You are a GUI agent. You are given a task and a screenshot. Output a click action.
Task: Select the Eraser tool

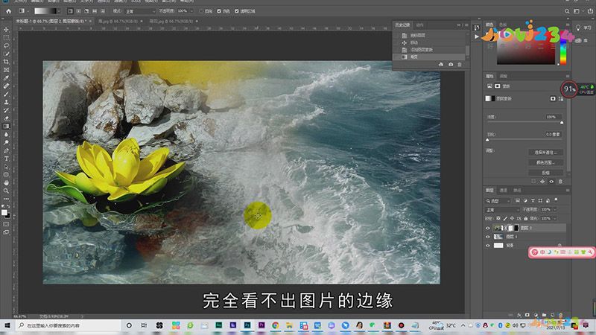click(6, 118)
